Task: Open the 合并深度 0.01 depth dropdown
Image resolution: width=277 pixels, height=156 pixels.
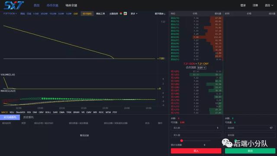Action: click(x=202, y=68)
